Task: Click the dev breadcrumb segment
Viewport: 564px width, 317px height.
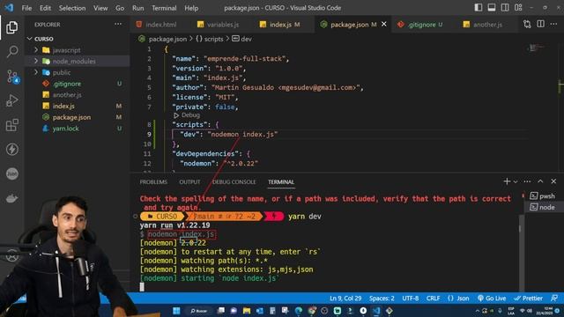Action: (242, 39)
